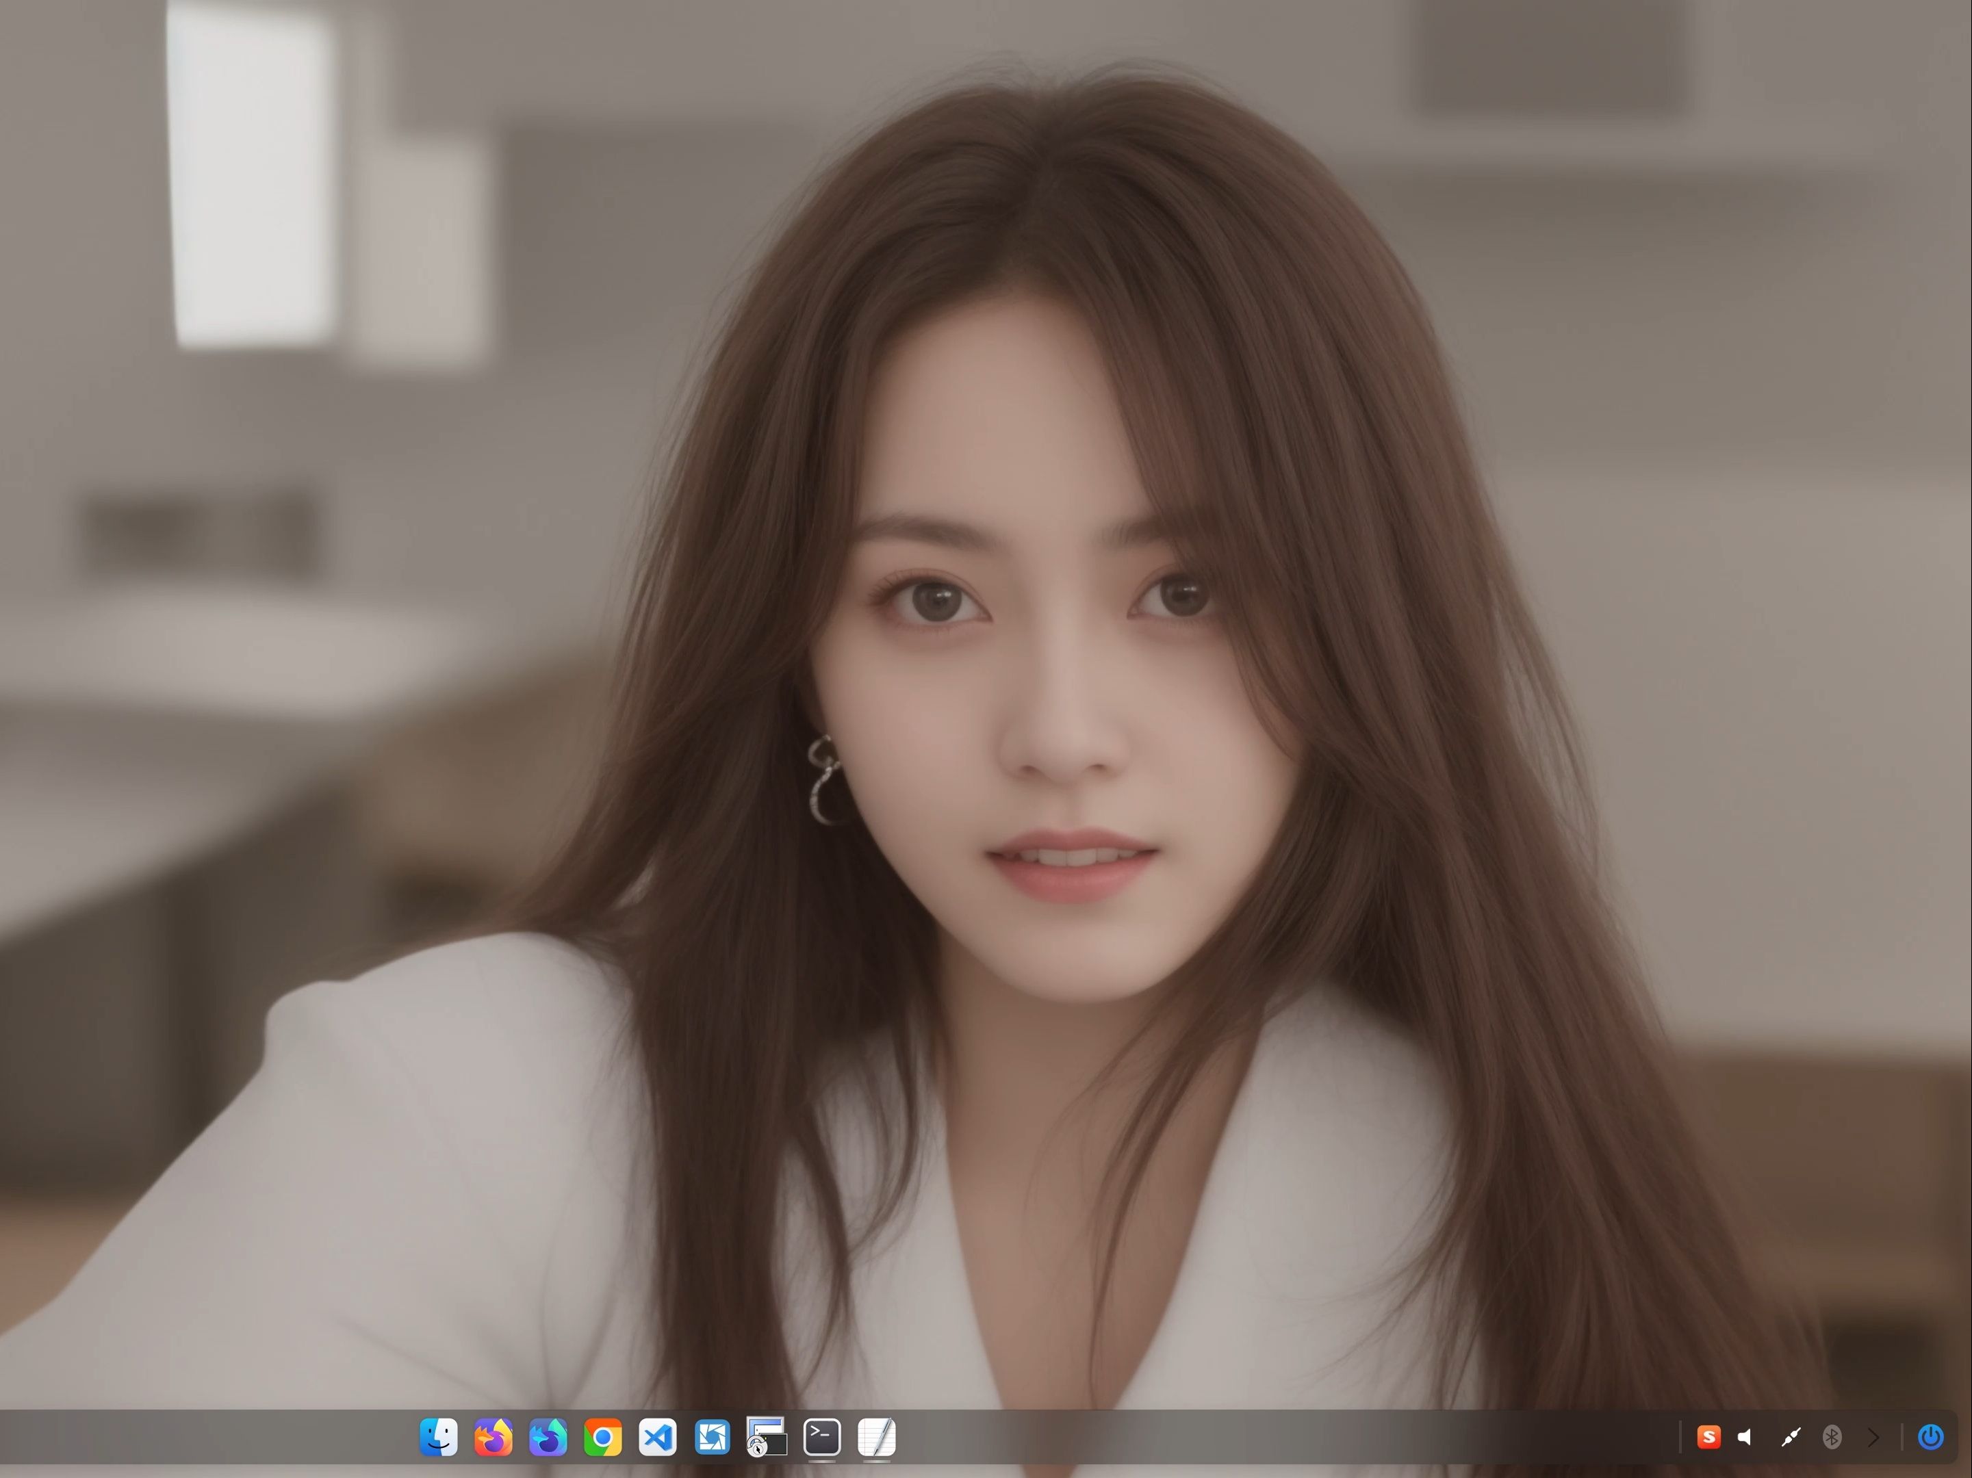Click the orange Sogou input method icon
Screen dimensions: 1972x1478
(1708, 1437)
